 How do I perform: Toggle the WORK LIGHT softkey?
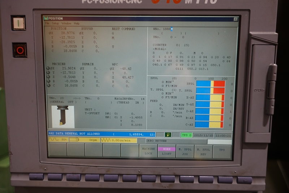point(167,151)
